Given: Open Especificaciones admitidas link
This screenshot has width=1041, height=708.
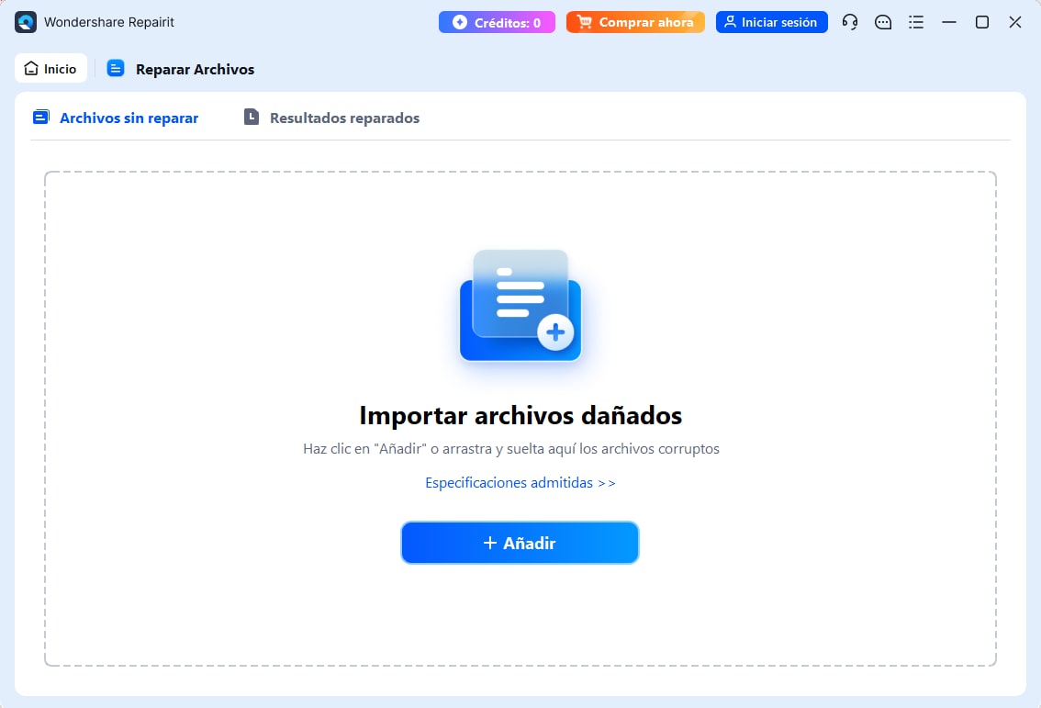Looking at the screenshot, I should (520, 482).
